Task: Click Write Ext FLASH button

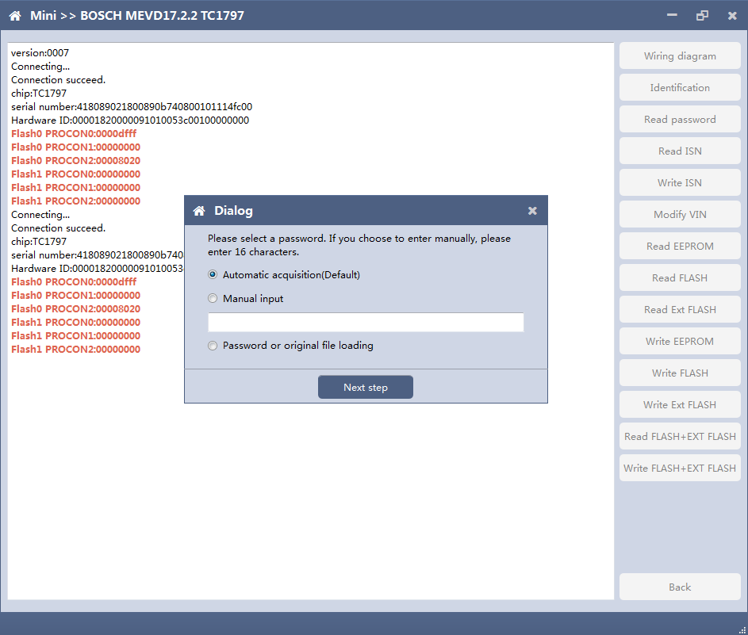Action: [x=680, y=405]
